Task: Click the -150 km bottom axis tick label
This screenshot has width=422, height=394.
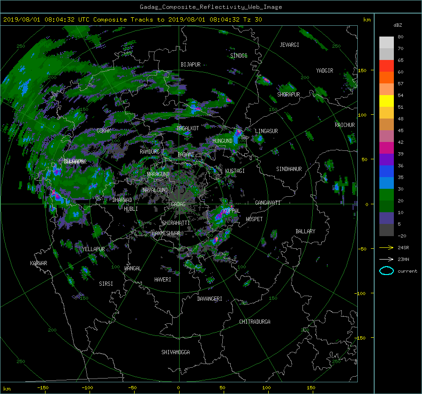Action: coord(43,387)
